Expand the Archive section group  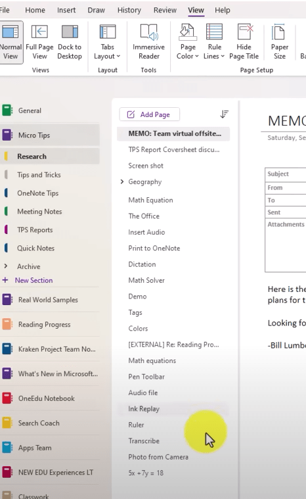coord(6,266)
